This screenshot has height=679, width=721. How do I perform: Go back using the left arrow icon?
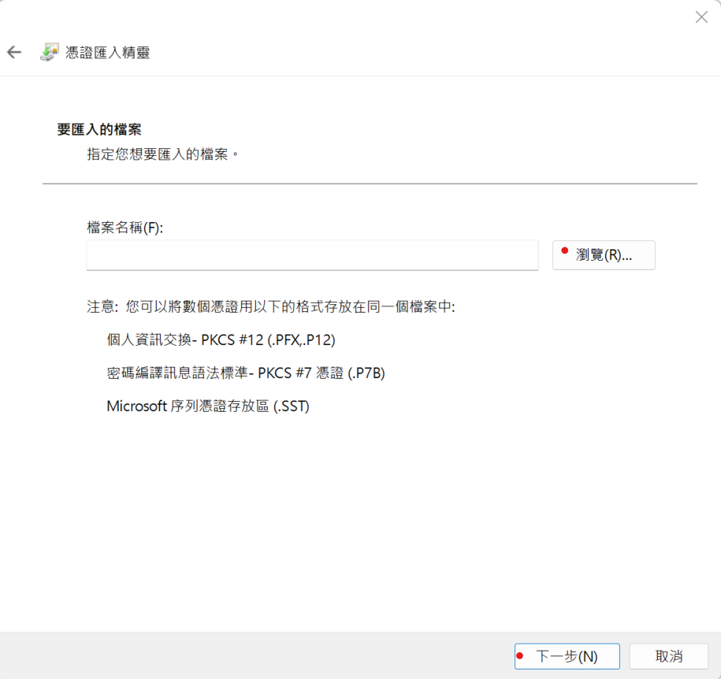click(x=14, y=53)
